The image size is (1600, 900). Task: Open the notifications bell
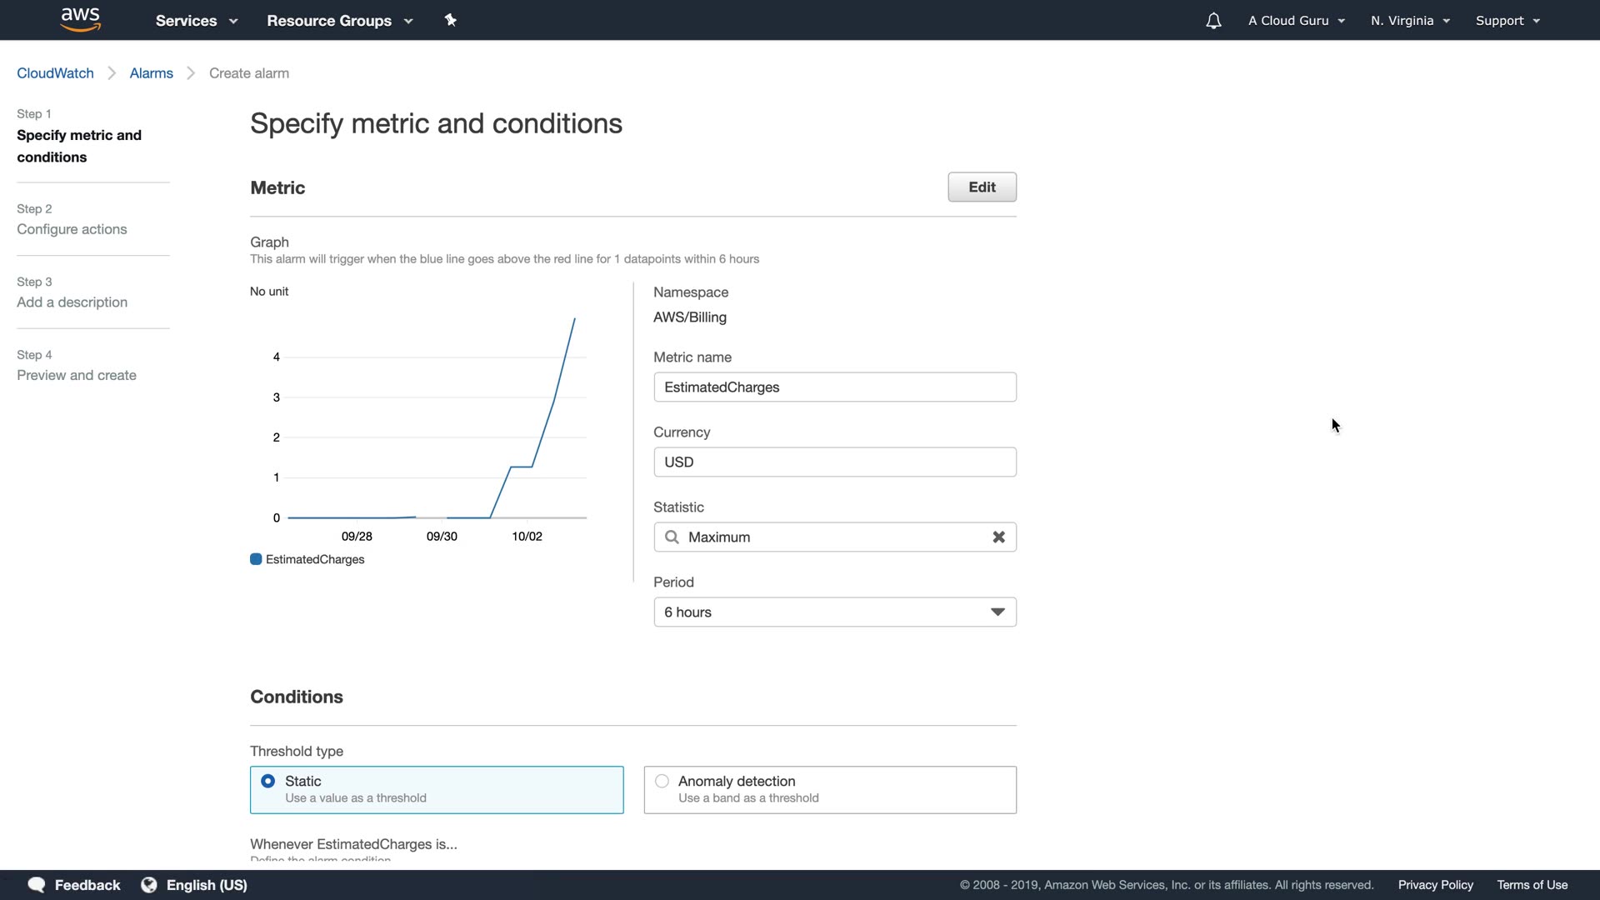tap(1213, 21)
